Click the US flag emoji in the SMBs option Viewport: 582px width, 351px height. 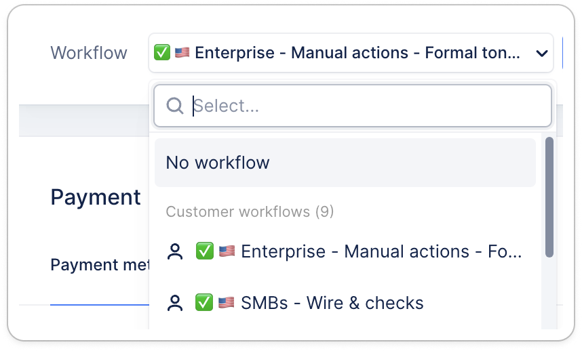click(226, 303)
